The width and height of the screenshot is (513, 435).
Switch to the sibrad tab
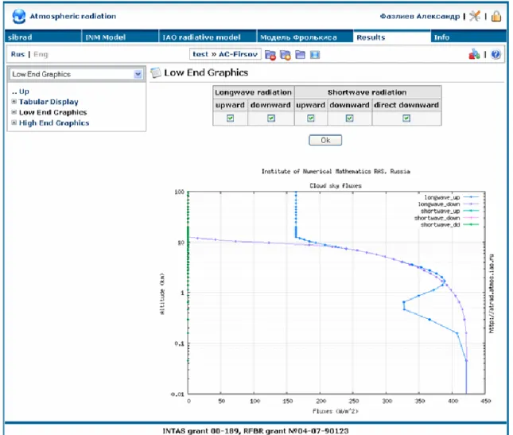[43, 37]
